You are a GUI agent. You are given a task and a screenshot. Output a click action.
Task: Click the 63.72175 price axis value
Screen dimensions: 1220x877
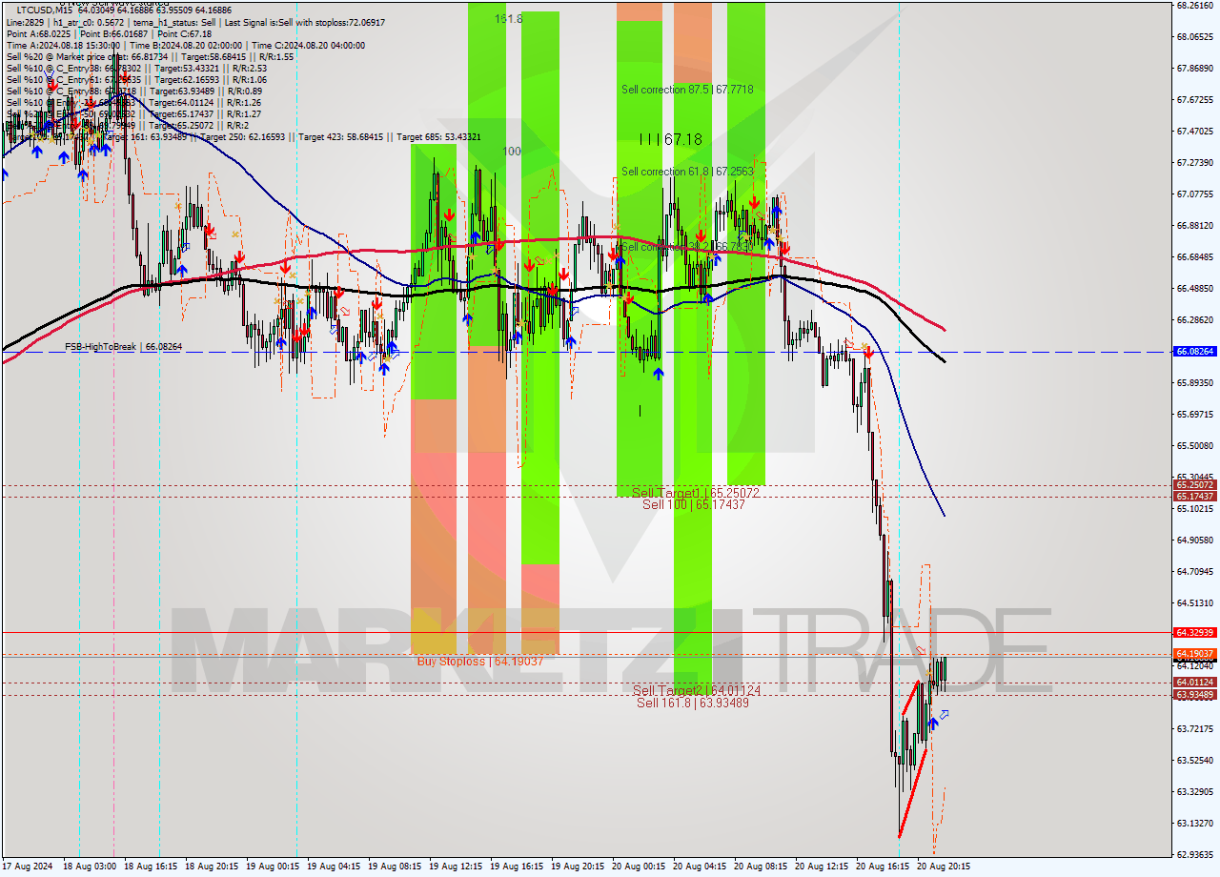1195,728
